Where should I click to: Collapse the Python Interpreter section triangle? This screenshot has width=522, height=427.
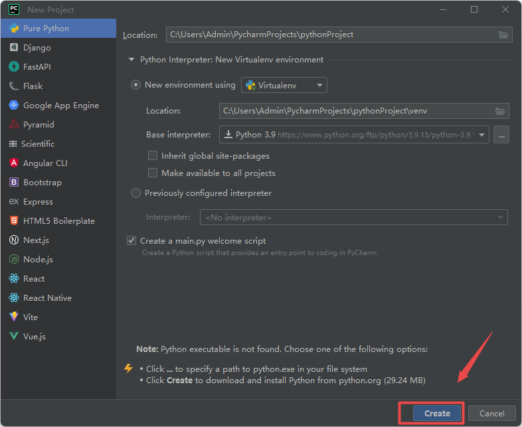[131, 60]
